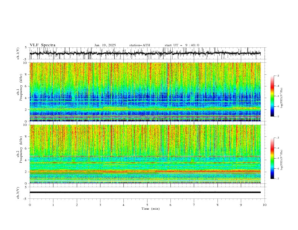The image size is (298, 230).
Task: Click the "Time (min)" axis label
Action: (x=151, y=209)
